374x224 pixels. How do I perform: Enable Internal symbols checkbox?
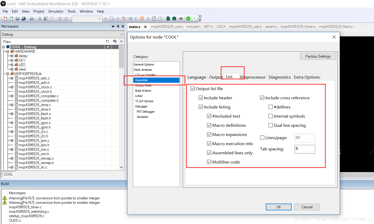[x=271, y=116]
